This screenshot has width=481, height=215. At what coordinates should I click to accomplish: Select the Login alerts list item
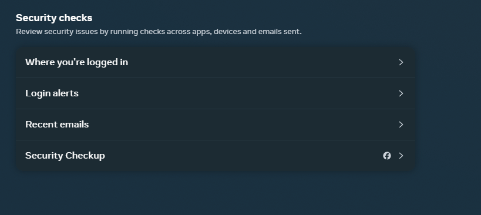[216, 93]
